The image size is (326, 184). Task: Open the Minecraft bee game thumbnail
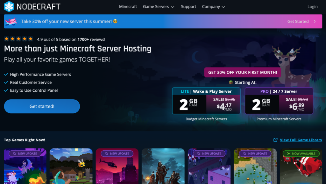click(x=71, y=166)
